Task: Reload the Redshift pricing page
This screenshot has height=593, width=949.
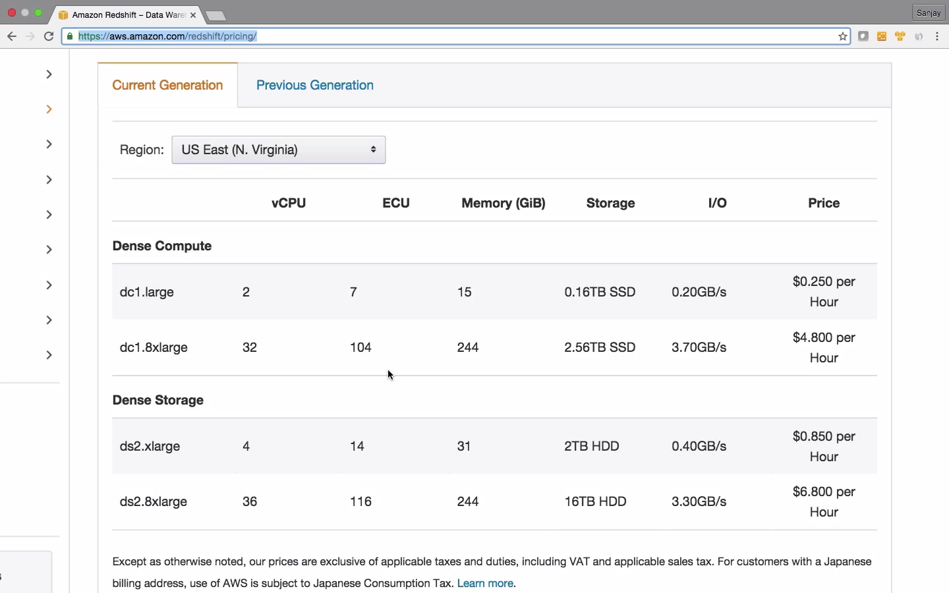Action: pos(49,37)
